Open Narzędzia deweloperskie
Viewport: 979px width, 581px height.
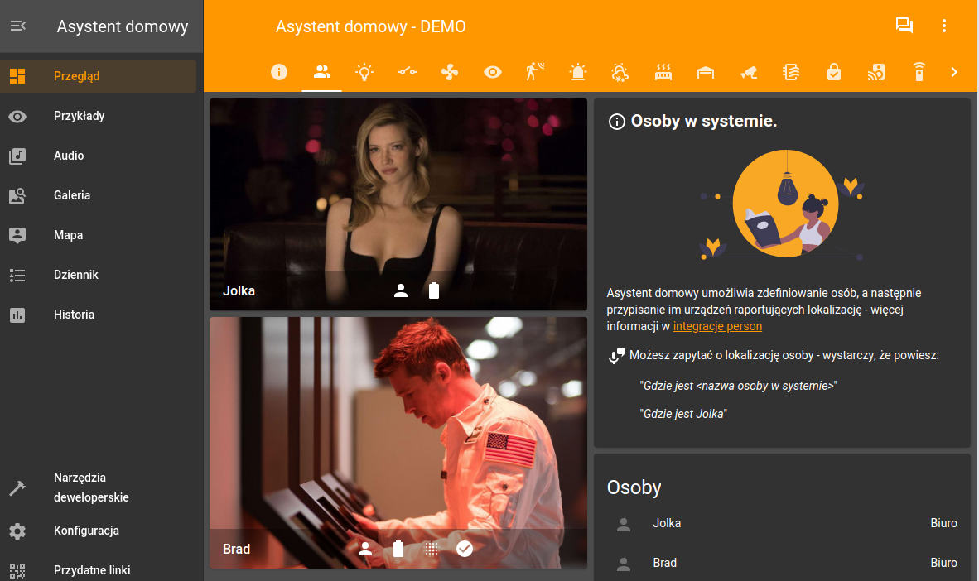(98, 487)
